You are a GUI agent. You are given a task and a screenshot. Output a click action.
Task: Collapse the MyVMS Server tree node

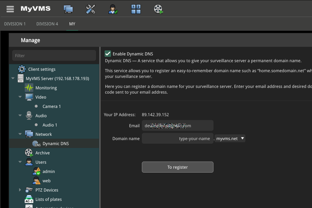click(x=13, y=79)
